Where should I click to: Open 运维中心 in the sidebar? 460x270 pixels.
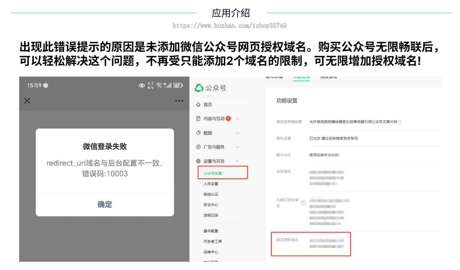click(x=211, y=252)
